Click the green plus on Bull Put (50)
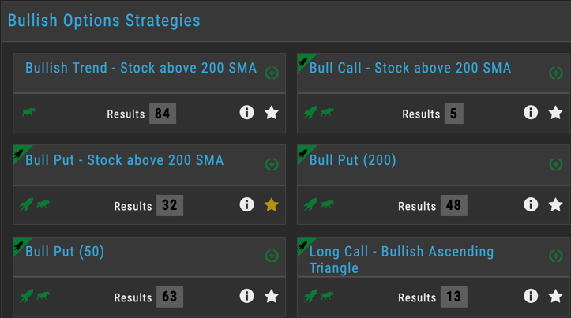 272,256
